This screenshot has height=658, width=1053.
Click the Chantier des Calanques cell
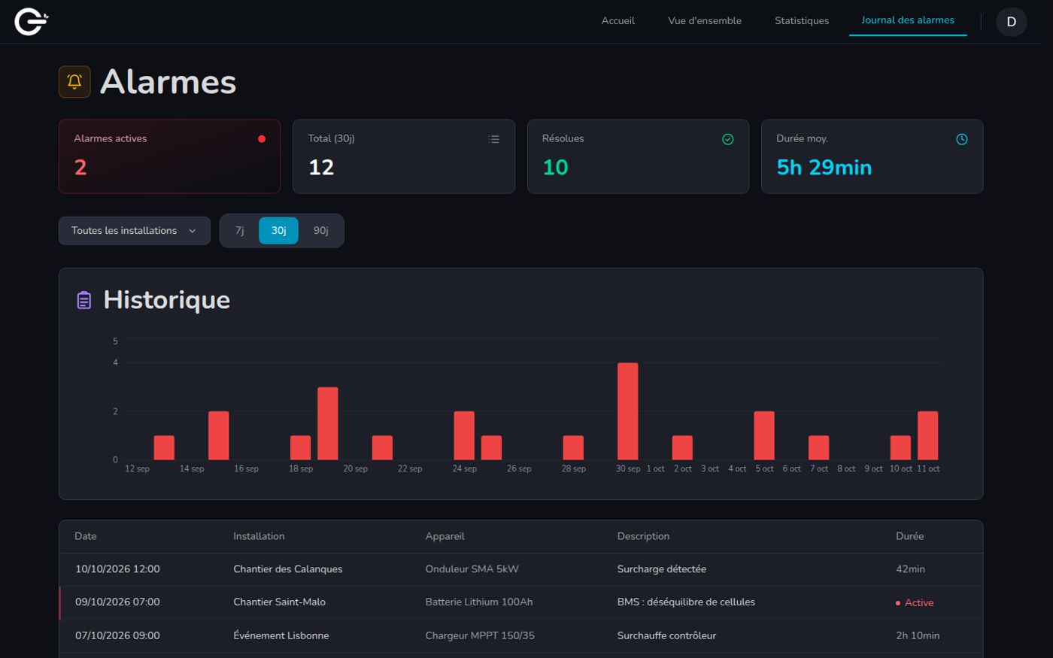click(x=288, y=569)
